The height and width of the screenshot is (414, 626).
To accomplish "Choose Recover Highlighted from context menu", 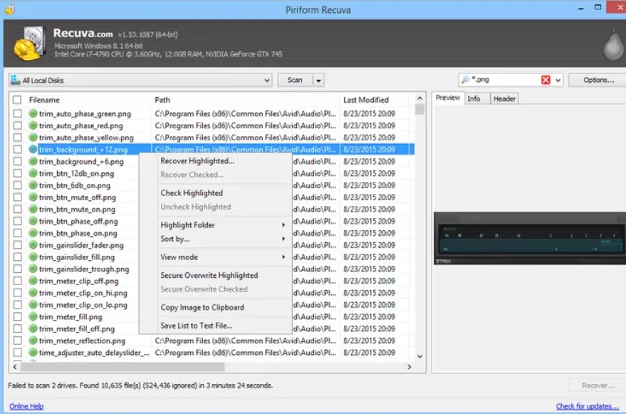I will coord(197,161).
